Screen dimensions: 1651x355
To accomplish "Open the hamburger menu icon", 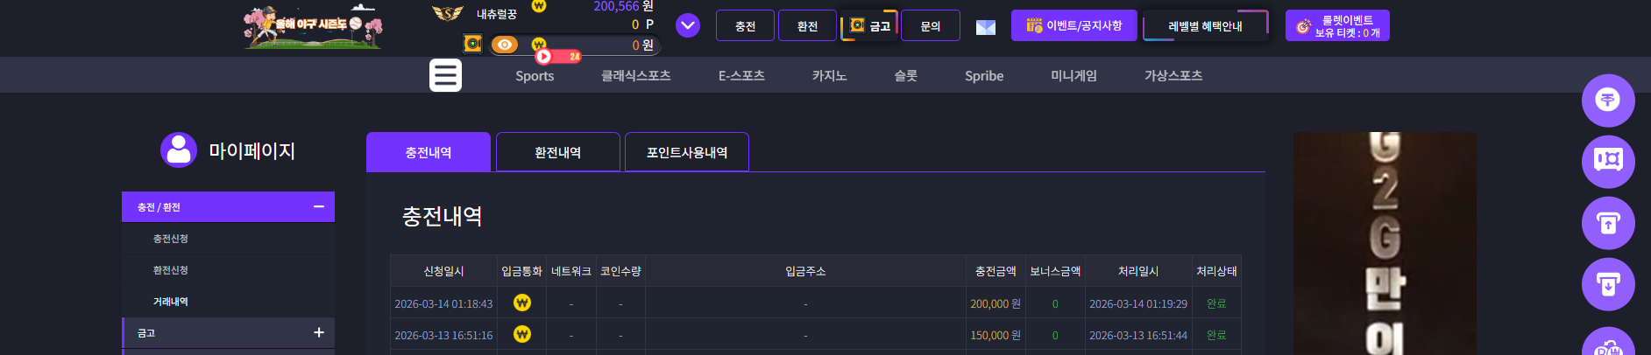I will [x=445, y=75].
